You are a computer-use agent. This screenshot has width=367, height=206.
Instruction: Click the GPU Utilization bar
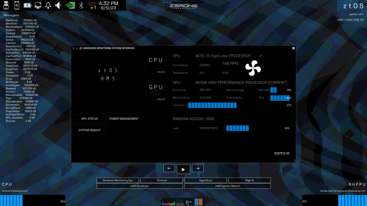pyautogui.click(x=212, y=105)
